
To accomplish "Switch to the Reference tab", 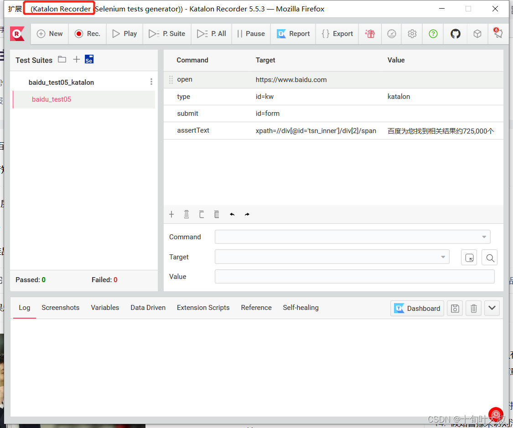I will click(256, 308).
